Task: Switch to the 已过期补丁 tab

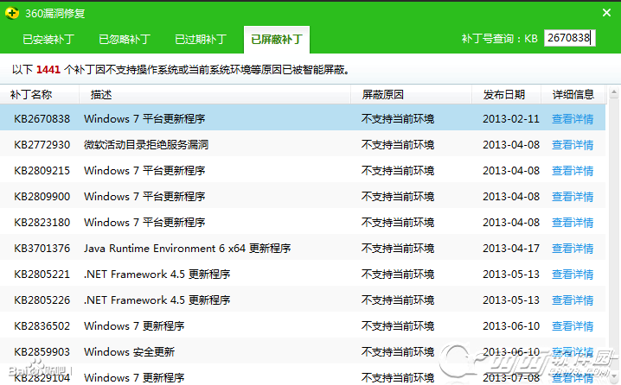Action: click(x=201, y=39)
